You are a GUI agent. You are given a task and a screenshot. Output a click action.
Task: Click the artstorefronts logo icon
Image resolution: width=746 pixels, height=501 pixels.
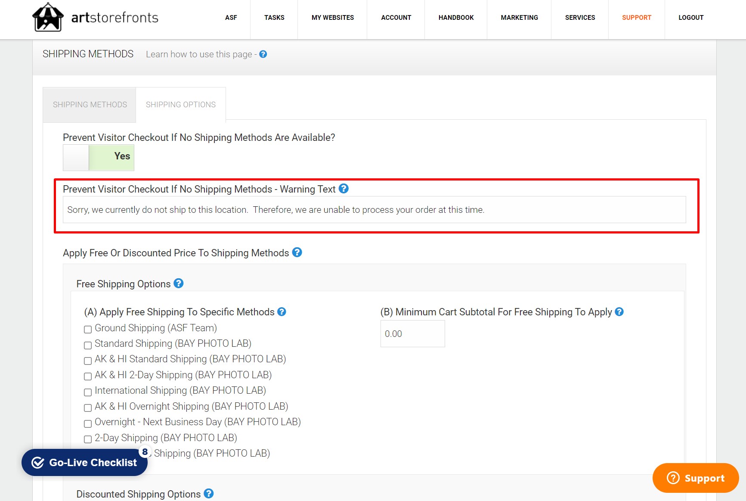coord(48,17)
